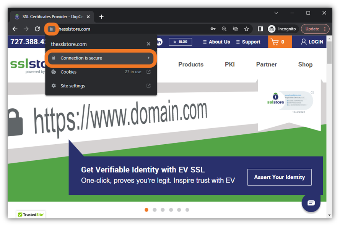Select the second carousel dot
Viewport: 340px width, 226px height.
point(155,210)
